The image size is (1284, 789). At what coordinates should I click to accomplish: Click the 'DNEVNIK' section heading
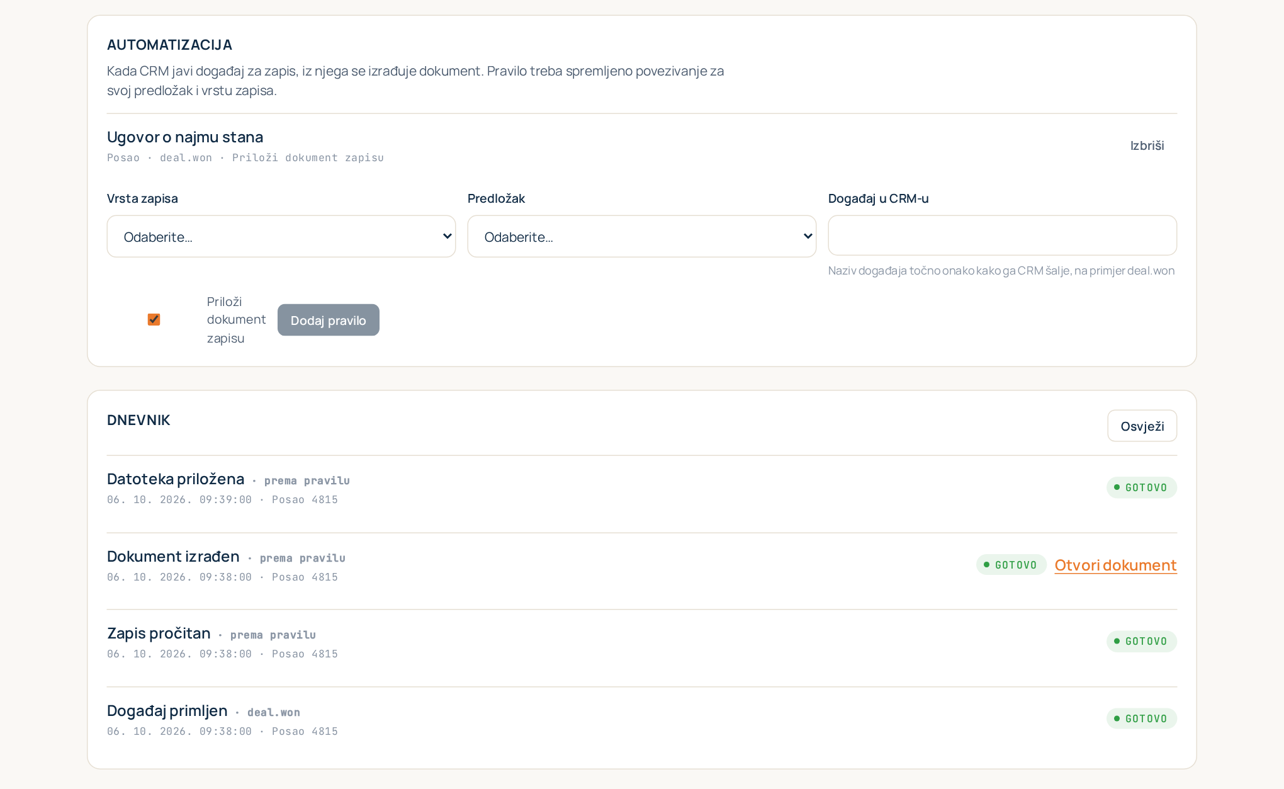[x=138, y=420]
